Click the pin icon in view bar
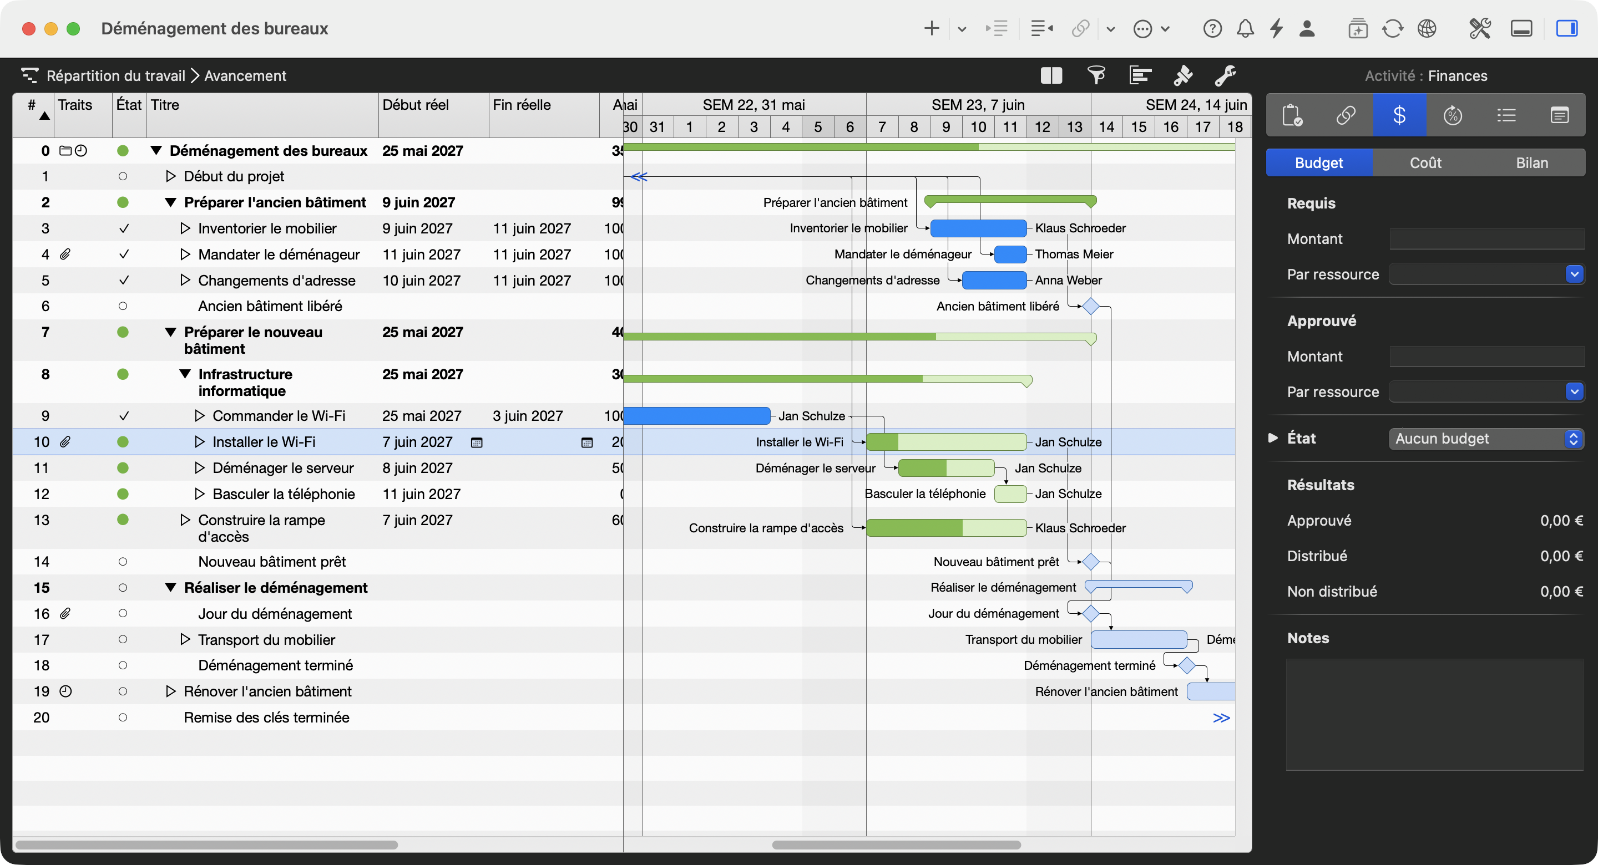1598x865 pixels. [x=1183, y=75]
